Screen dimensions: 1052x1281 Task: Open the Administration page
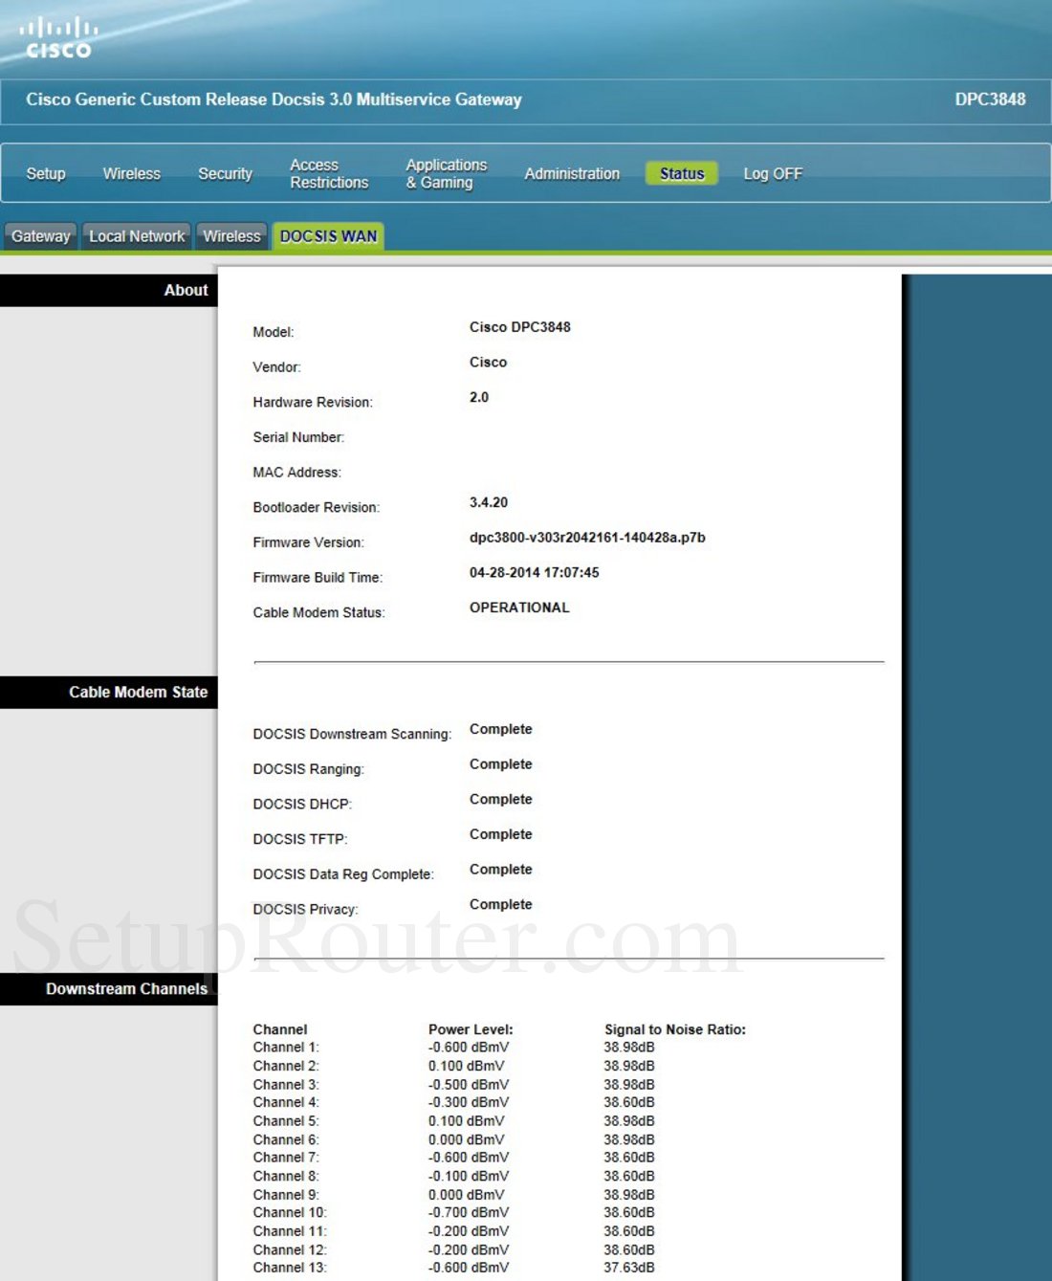(572, 173)
